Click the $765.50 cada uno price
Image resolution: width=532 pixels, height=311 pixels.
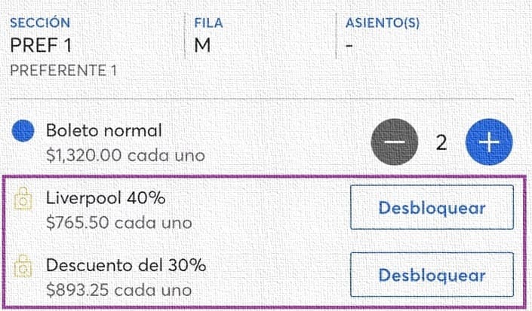(119, 223)
